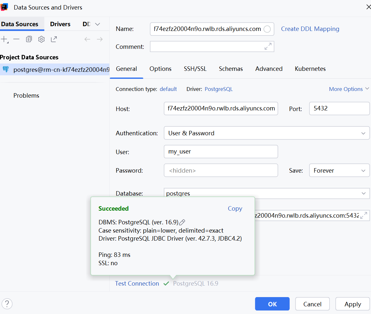The width and height of the screenshot is (371, 314).
Task: Click the Ping: 83 ms line
Action: [x=114, y=255]
